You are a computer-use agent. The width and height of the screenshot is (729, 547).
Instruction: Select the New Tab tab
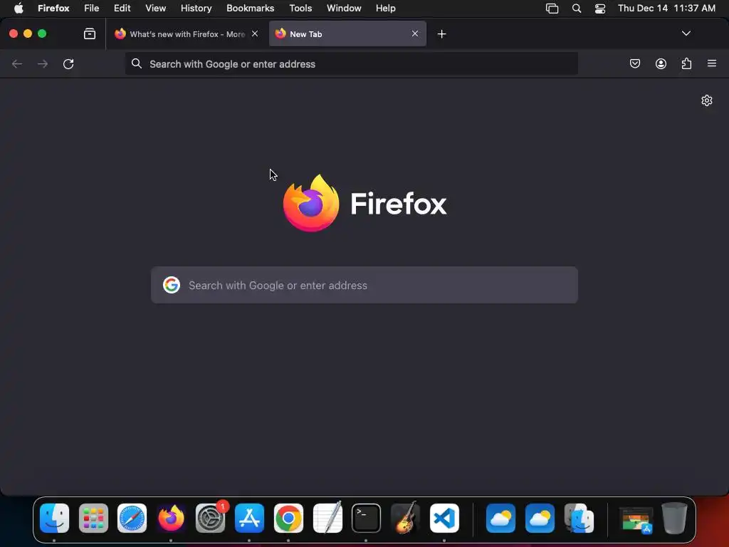347,34
